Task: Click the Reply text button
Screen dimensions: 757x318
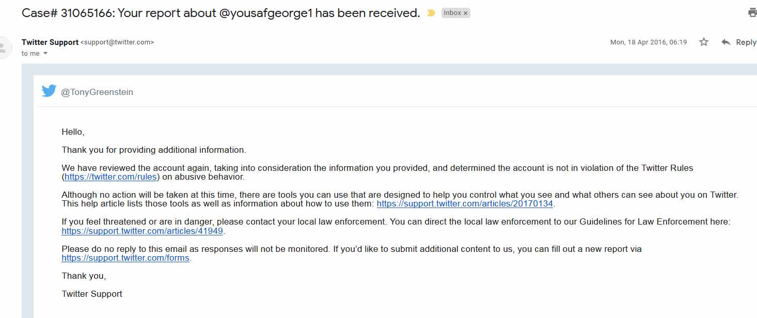Action: tap(746, 42)
